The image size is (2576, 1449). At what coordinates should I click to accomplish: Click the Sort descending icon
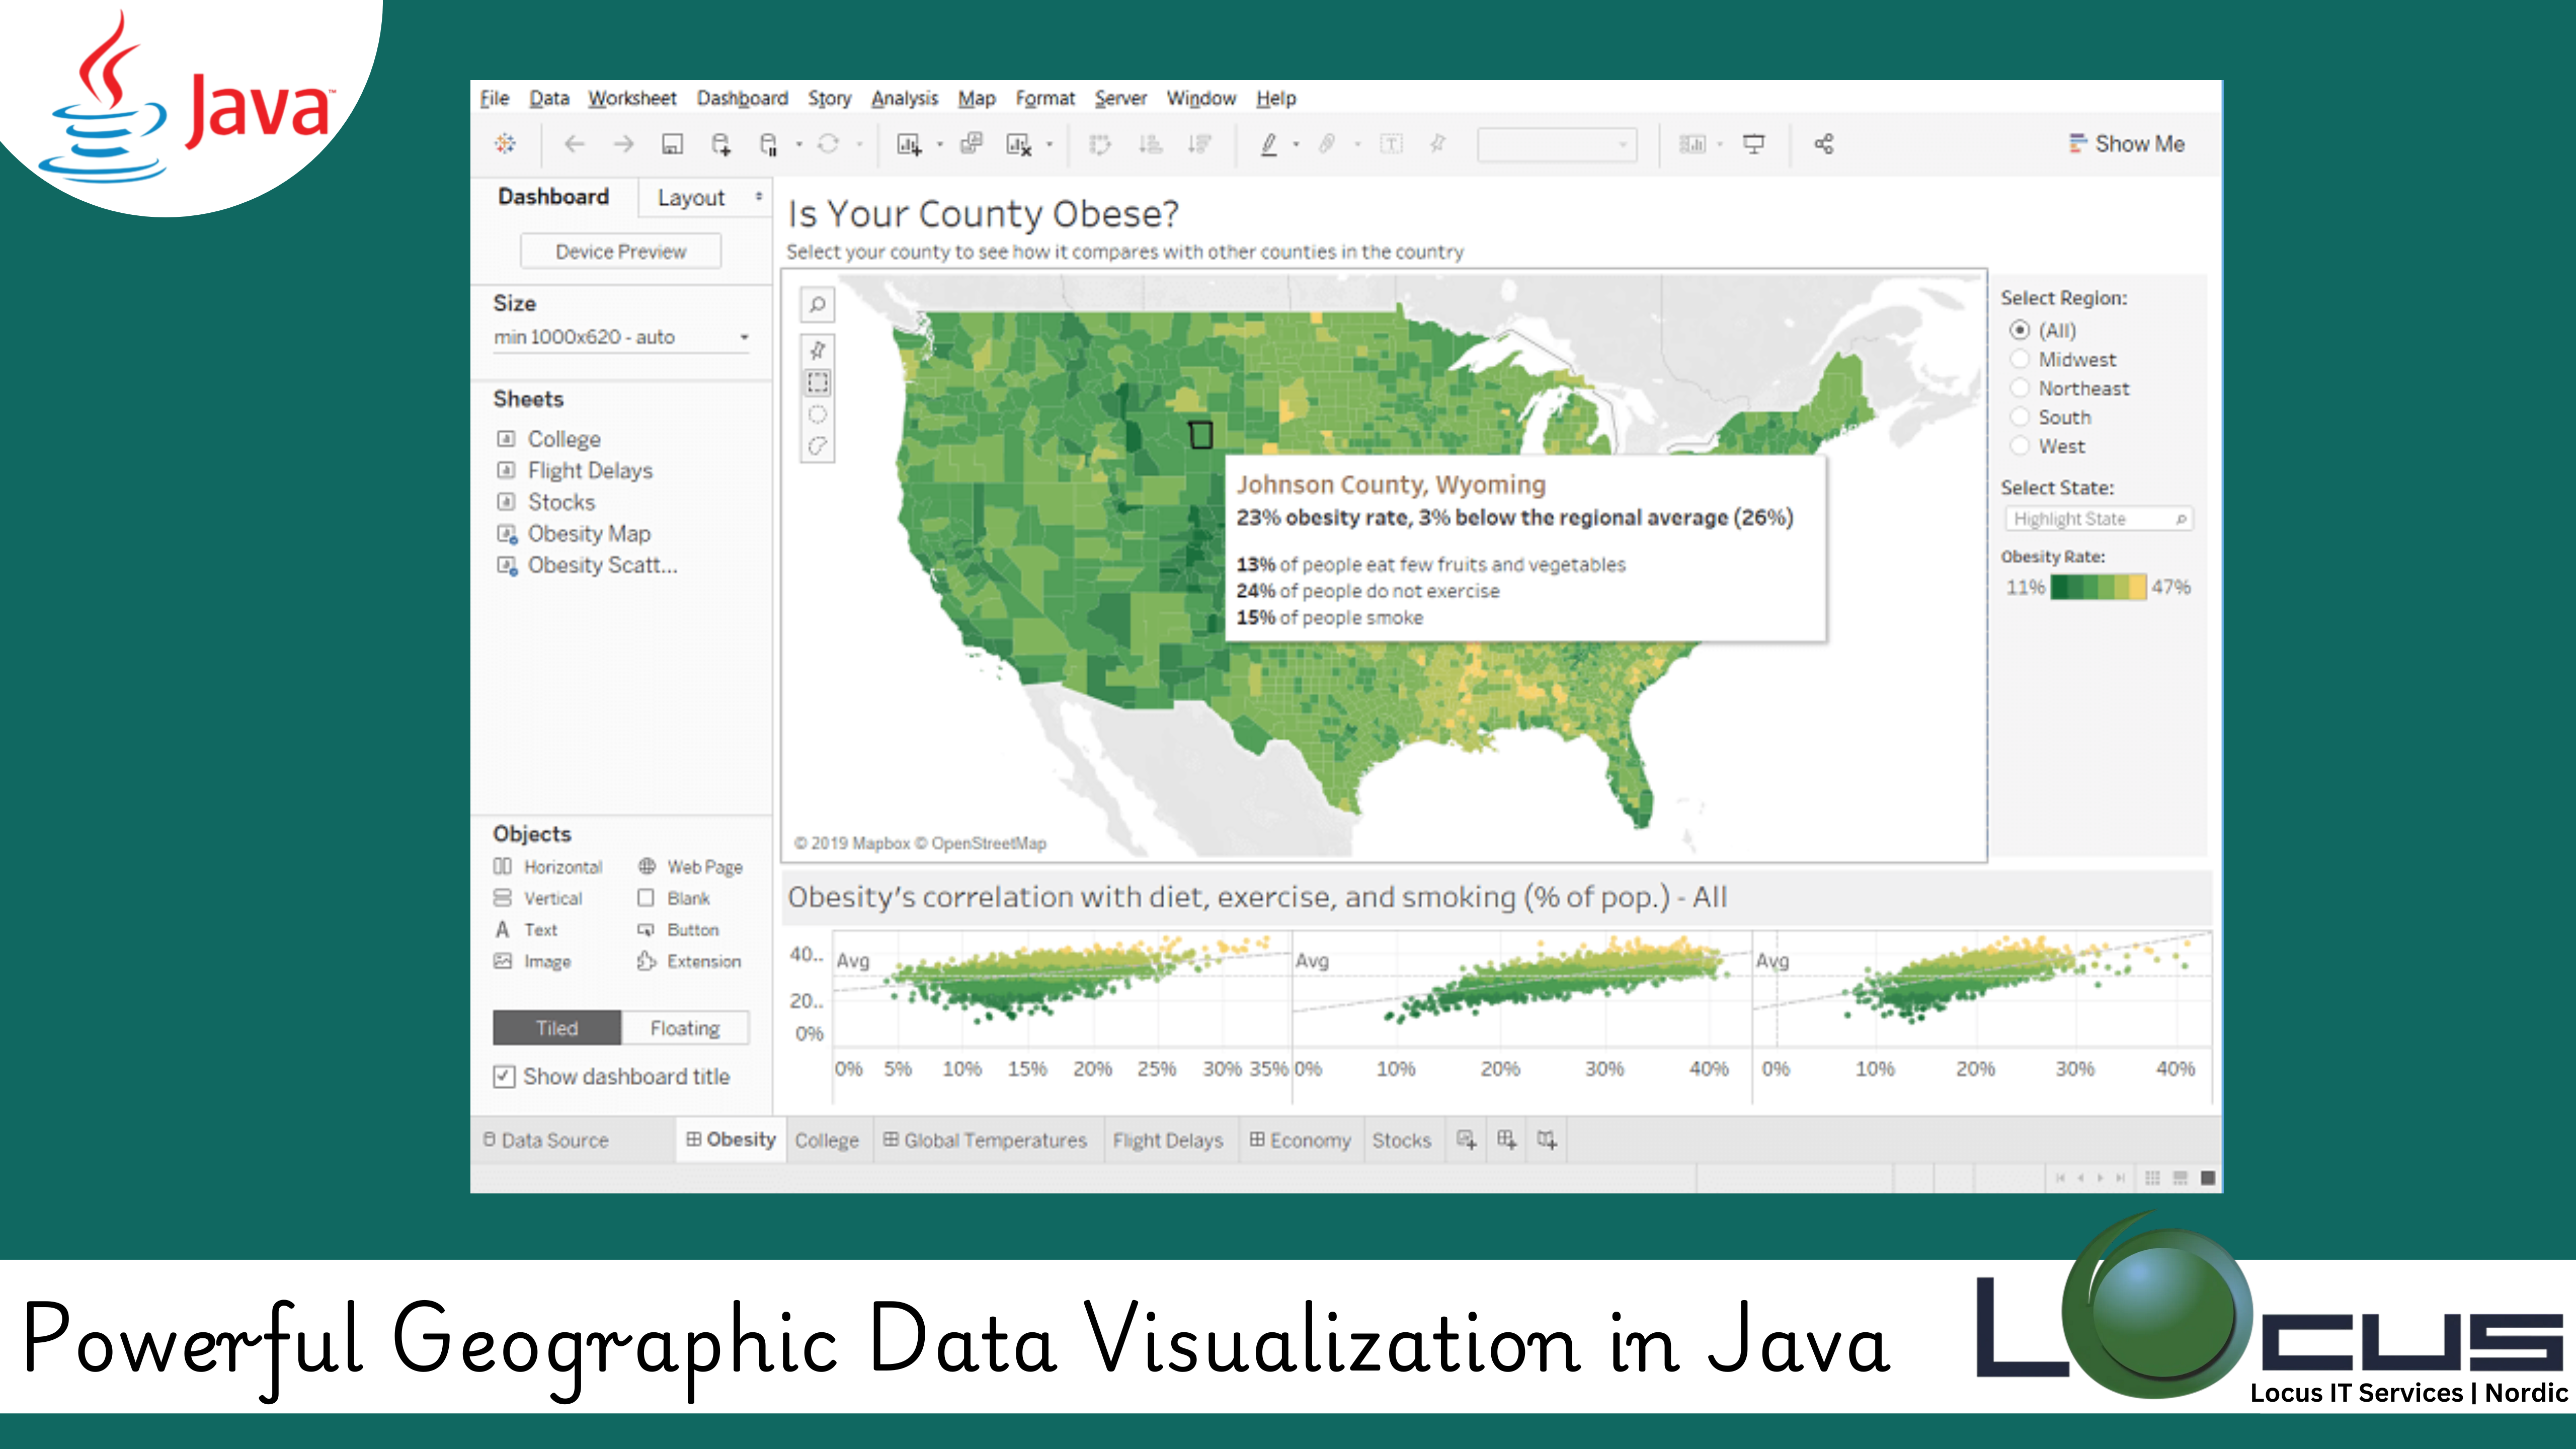coord(1200,144)
